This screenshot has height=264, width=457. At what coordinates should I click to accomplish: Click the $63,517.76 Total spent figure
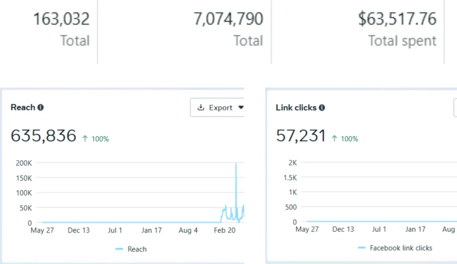coord(397,19)
